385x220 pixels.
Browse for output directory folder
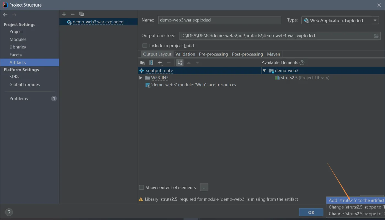[x=376, y=36]
